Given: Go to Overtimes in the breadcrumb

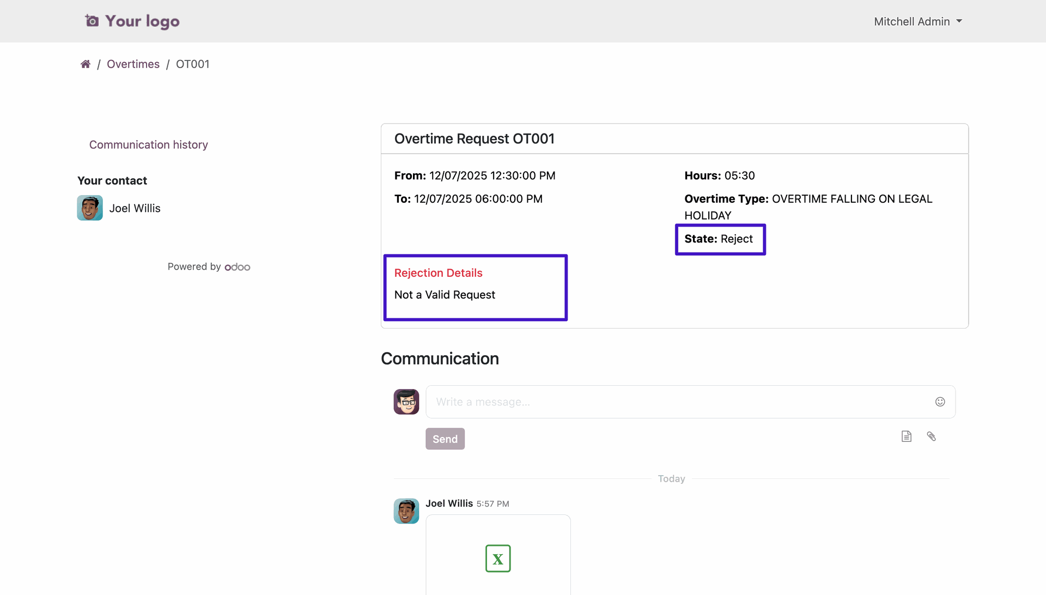Looking at the screenshot, I should [133, 64].
